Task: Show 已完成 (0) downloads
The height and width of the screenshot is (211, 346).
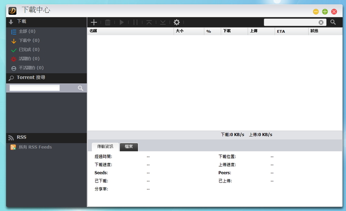Action: point(29,50)
